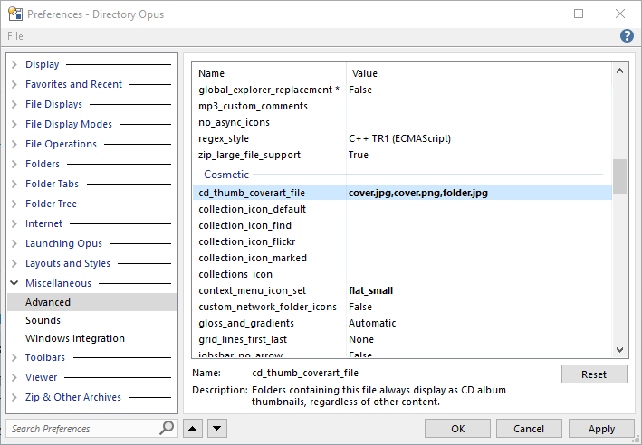Click the Directory Opus title bar icon
The image size is (642, 445).
(15, 14)
